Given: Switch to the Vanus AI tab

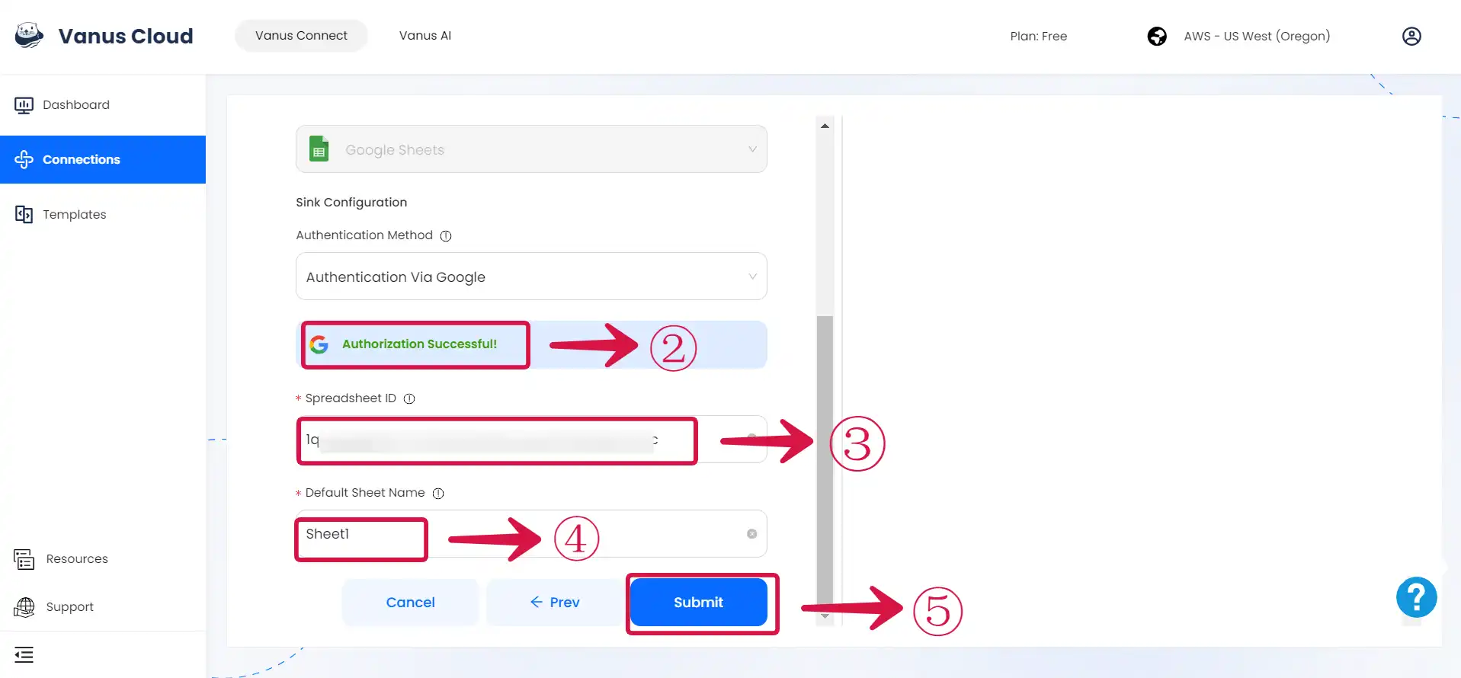Looking at the screenshot, I should tap(425, 36).
